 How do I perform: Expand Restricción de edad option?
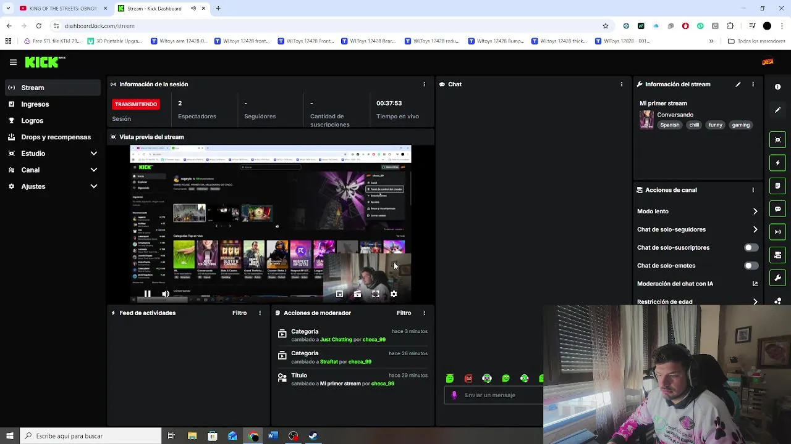[x=698, y=302]
